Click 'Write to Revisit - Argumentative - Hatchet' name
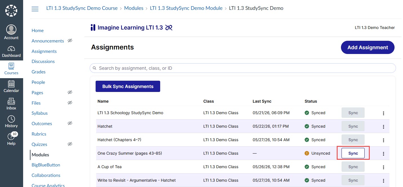The image size is (403, 187). click(x=136, y=180)
